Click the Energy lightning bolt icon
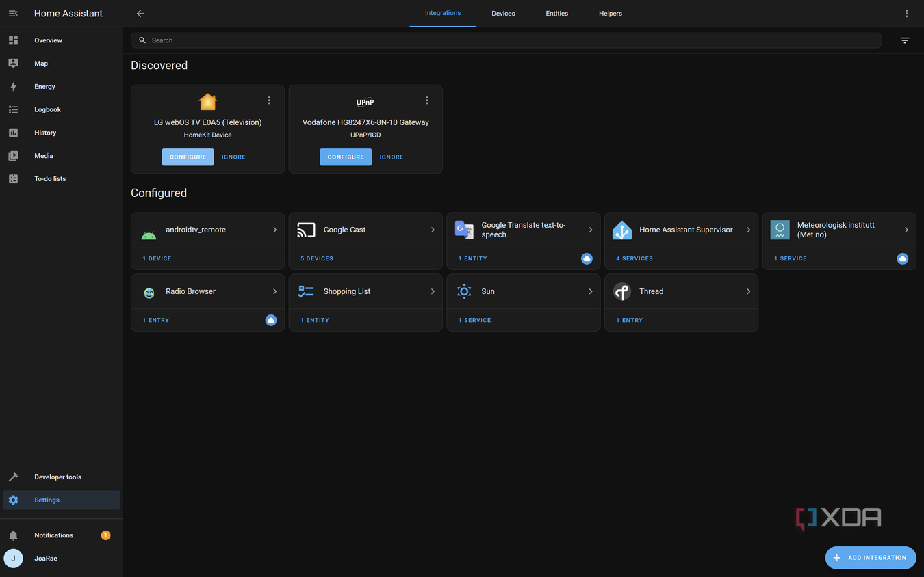 click(x=13, y=87)
